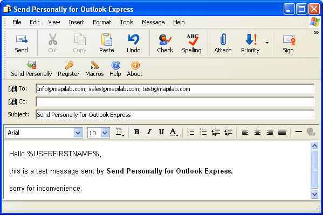The image size is (323, 215).
Task: Click the %USERFIRSTNAME% macro text
Action: tap(63, 154)
